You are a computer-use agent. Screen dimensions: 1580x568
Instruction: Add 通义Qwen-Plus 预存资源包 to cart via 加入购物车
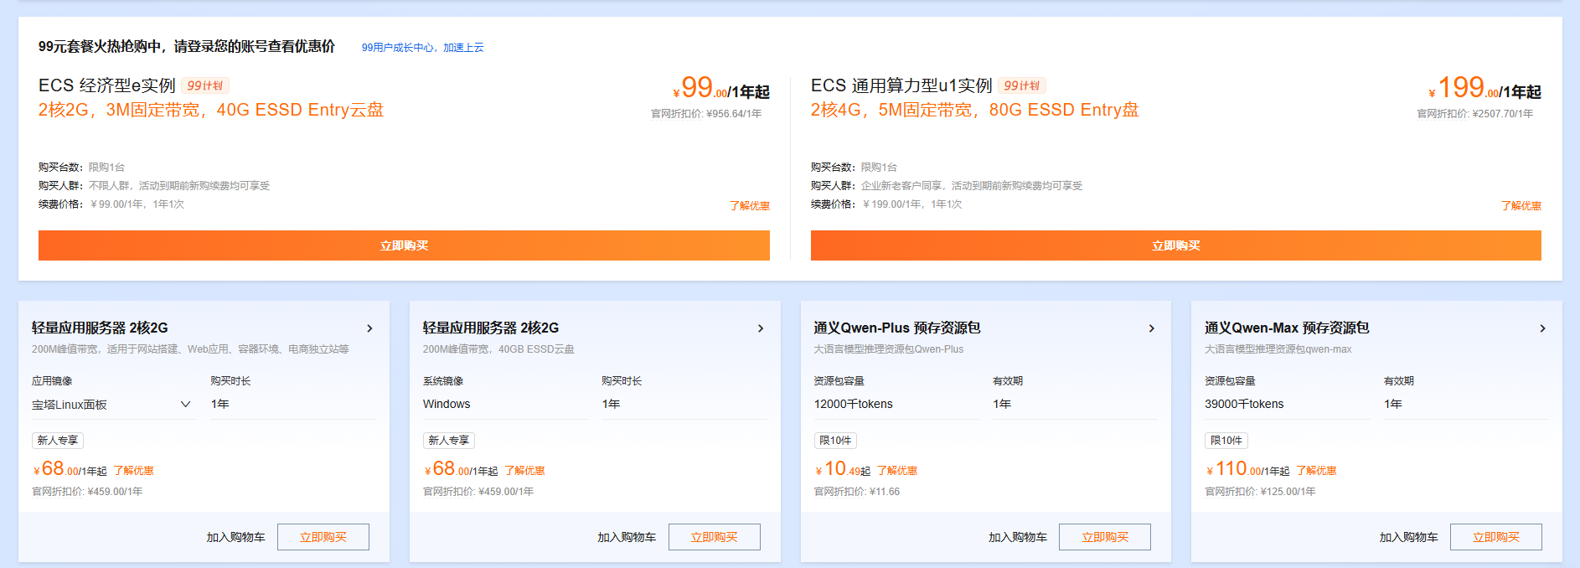[1018, 538]
